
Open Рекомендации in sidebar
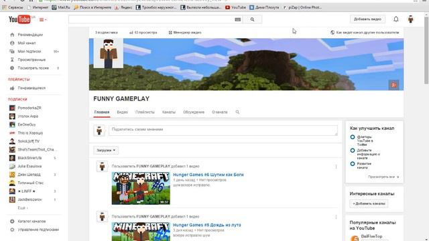point(30,35)
